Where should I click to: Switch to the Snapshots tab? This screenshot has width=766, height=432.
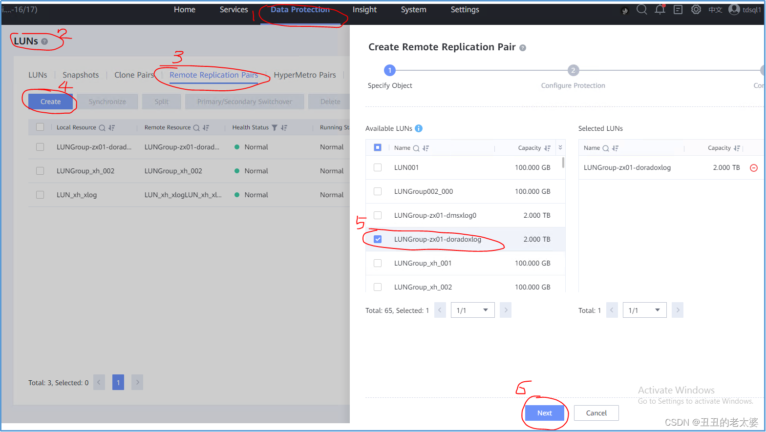click(81, 75)
